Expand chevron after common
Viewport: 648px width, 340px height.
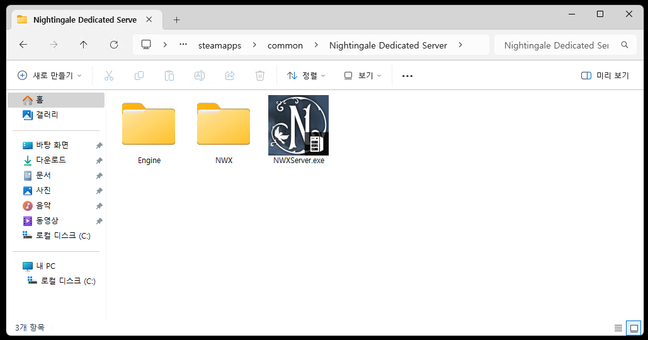coord(316,45)
